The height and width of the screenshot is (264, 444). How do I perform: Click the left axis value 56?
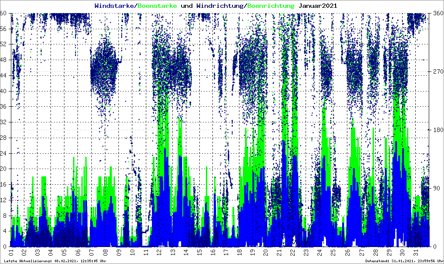pos(3,29)
